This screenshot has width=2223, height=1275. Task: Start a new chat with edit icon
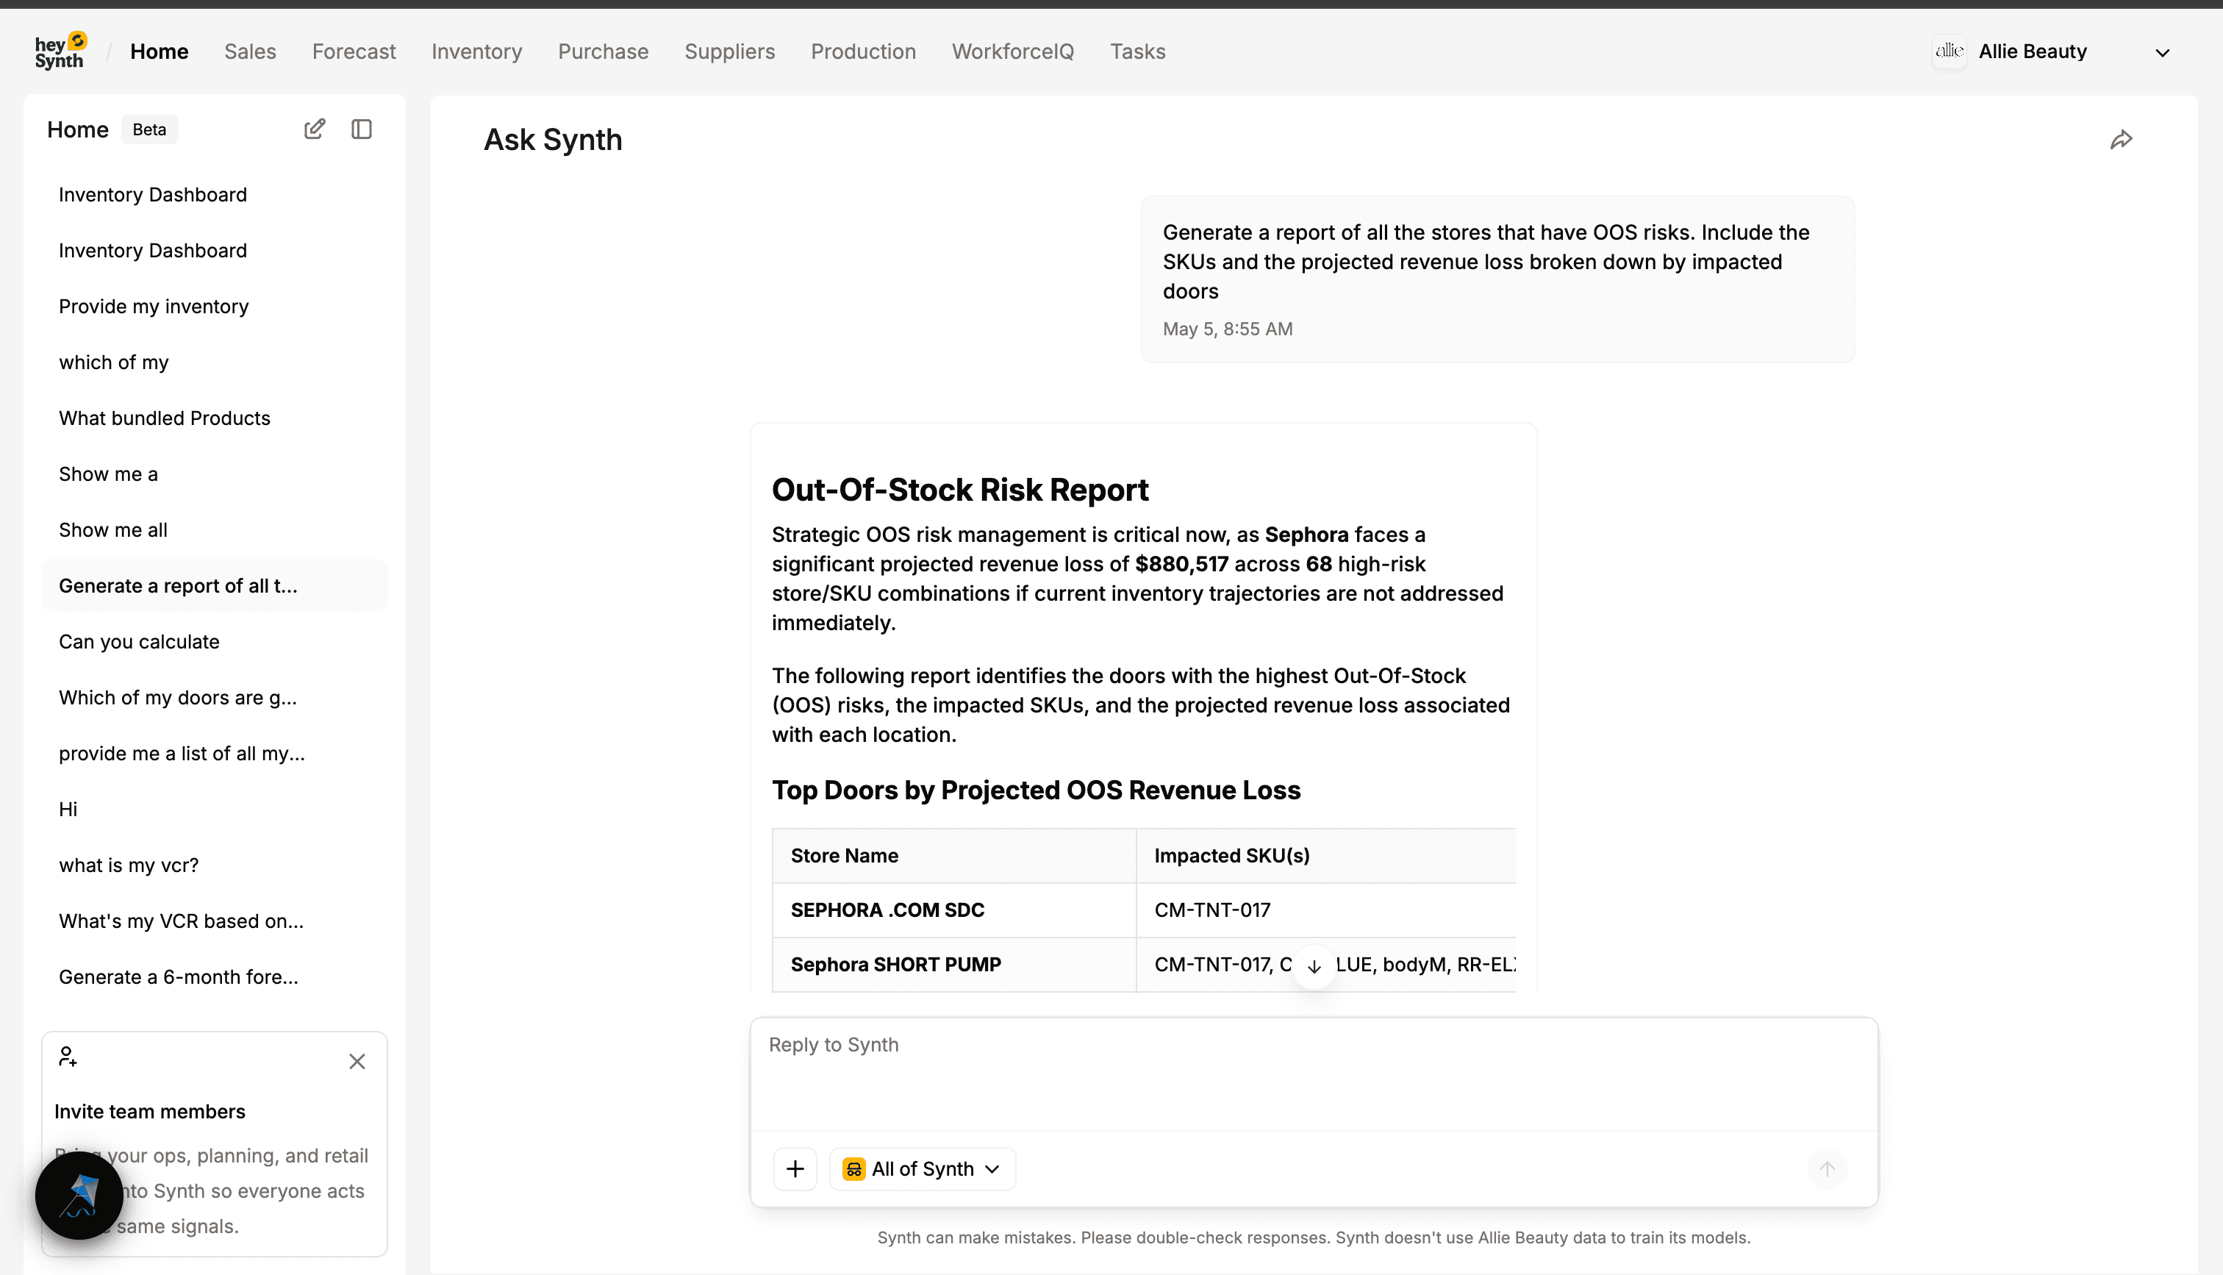click(x=314, y=129)
